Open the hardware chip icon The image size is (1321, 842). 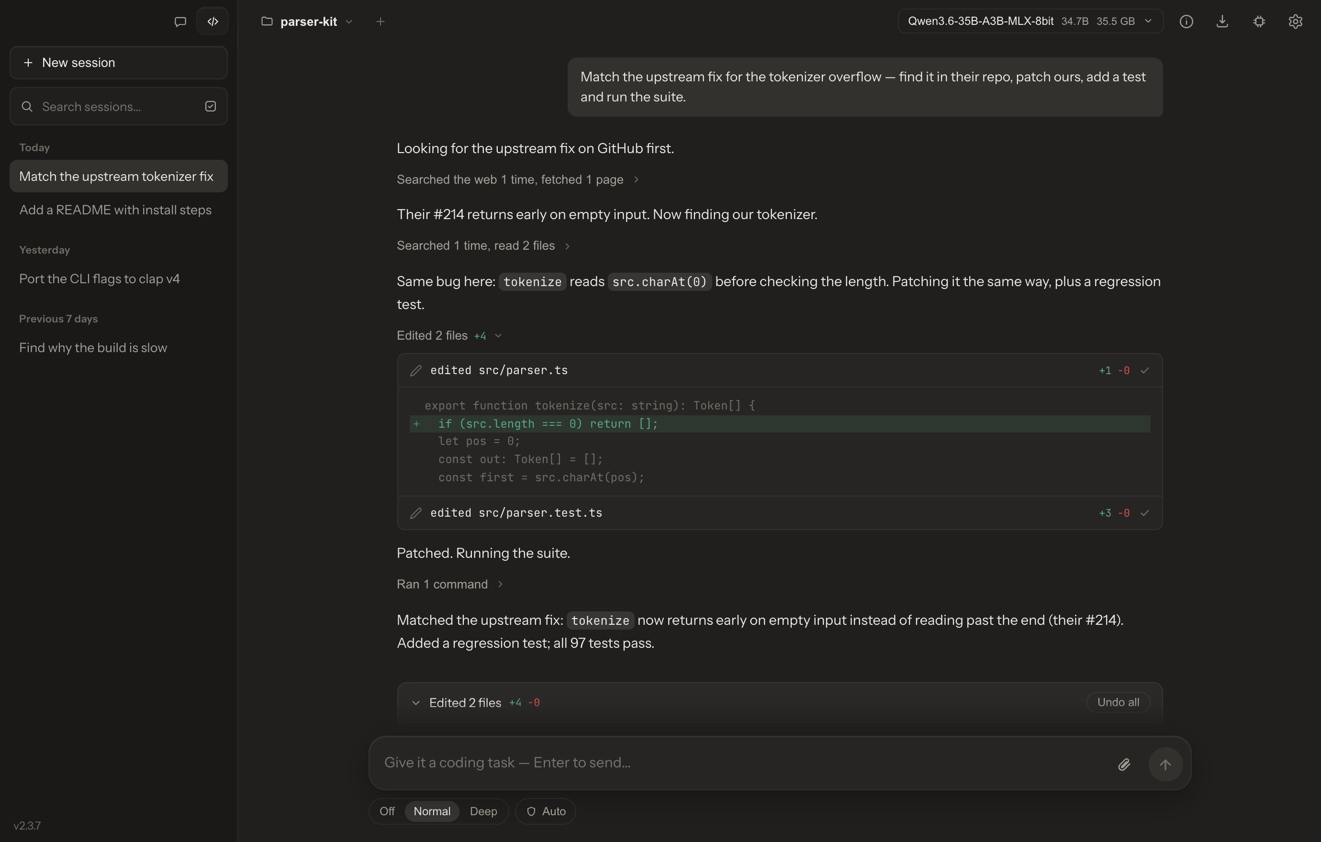(x=1259, y=22)
